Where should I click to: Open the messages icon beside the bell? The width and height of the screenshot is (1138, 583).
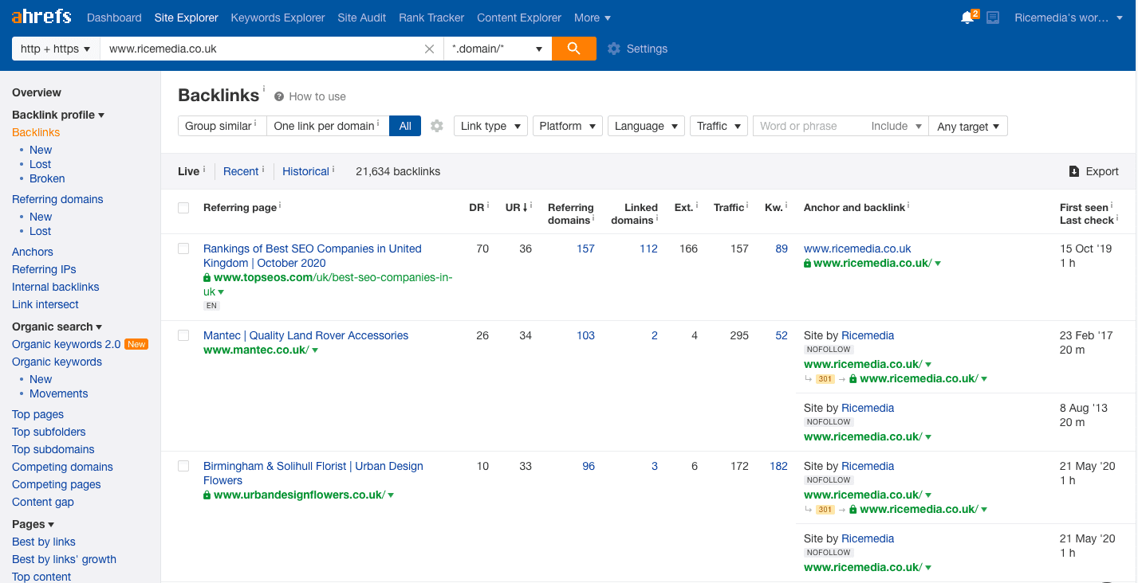993,18
